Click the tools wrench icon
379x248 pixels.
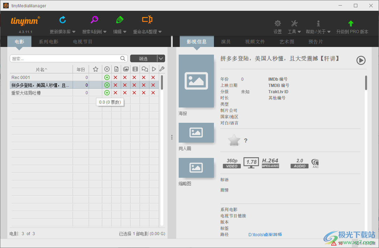click(294, 23)
